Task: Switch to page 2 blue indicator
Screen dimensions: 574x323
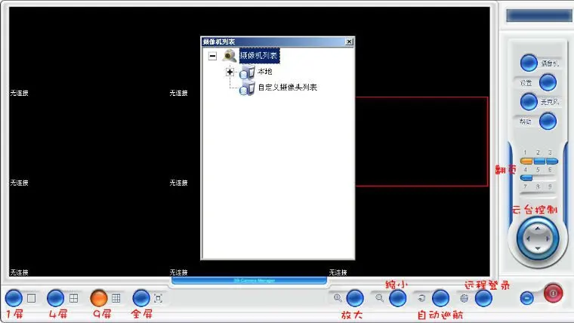Action: point(539,161)
